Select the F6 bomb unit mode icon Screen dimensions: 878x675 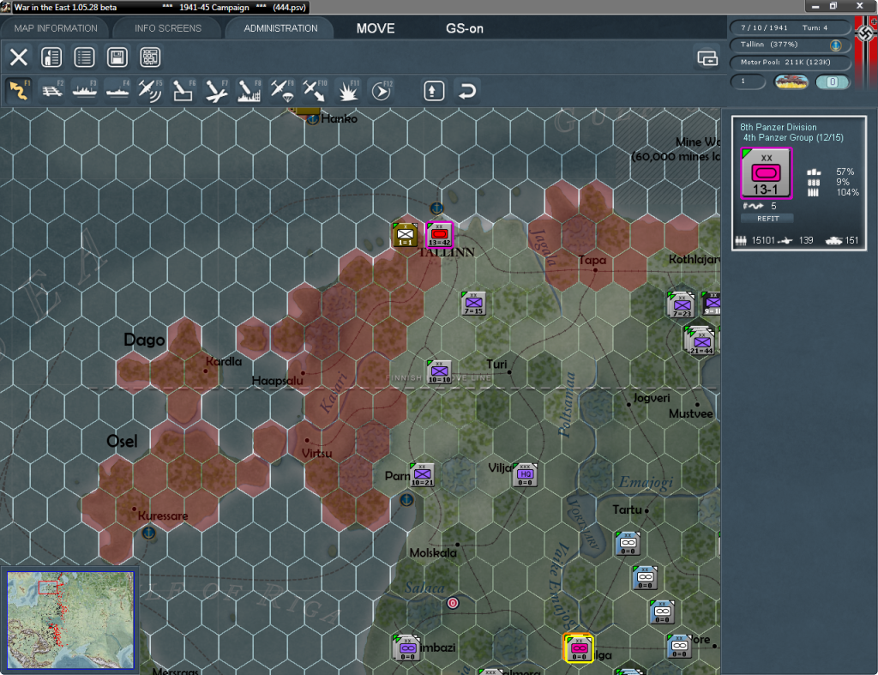tap(183, 90)
